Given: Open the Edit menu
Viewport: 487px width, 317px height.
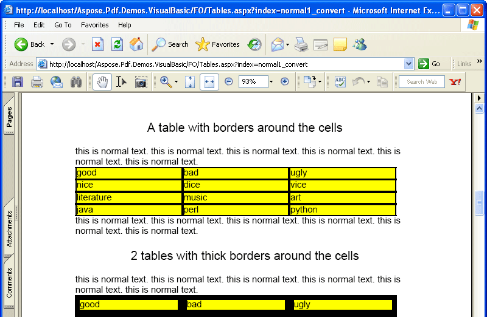Looking at the screenshot, I should (39, 25).
